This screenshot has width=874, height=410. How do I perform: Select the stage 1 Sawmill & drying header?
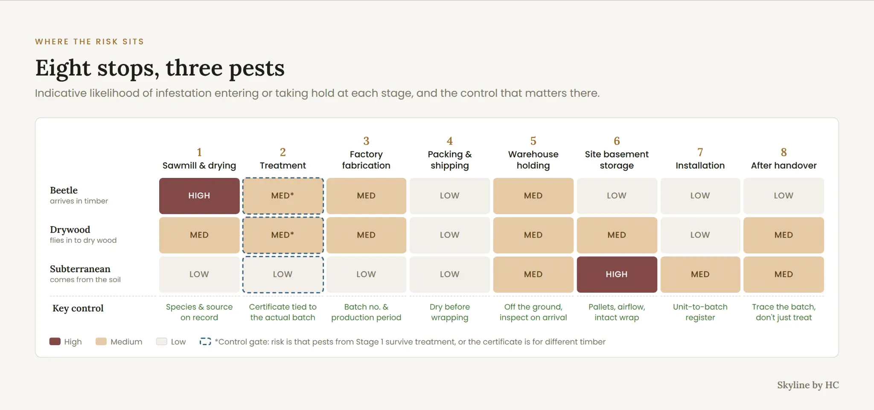point(199,159)
